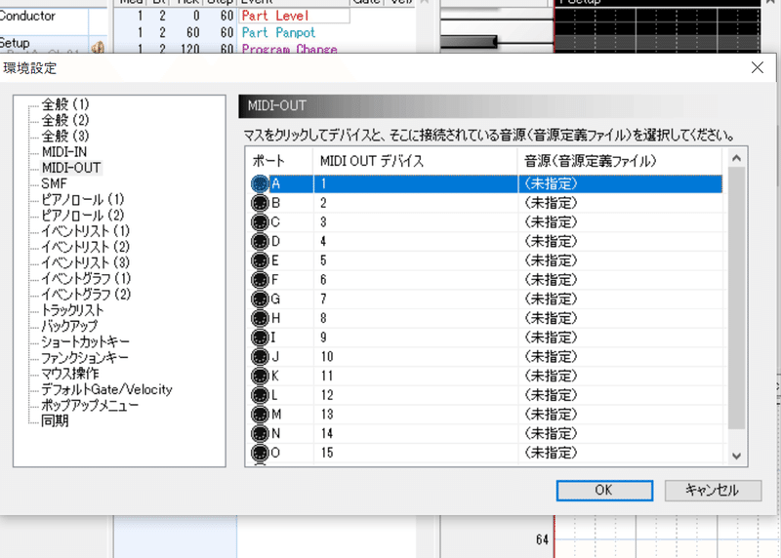Click MIDI port icon for port E
Image resolution: width=781 pixels, height=558 pixels.
260,260
